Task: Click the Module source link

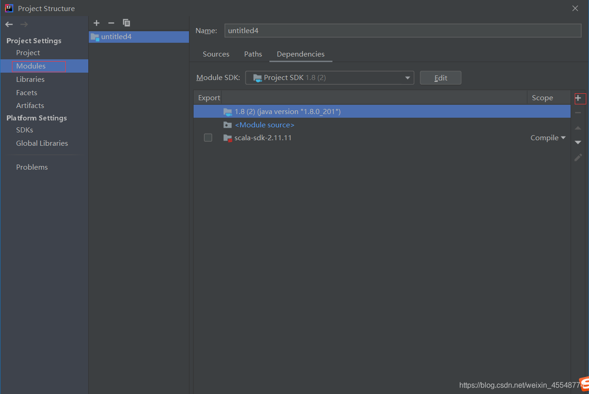Action: click(264, 125)
